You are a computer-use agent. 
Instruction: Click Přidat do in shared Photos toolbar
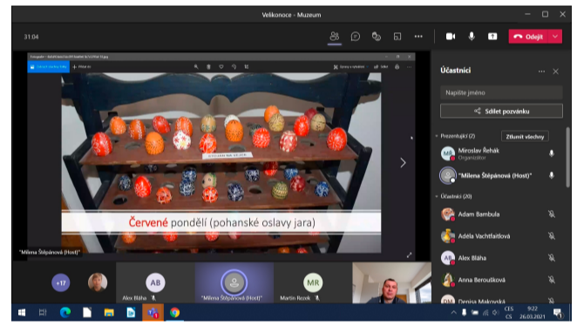click(x=82, y=67)
